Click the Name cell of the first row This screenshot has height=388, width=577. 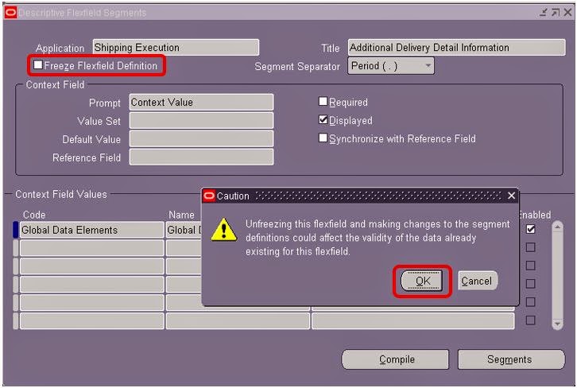tap(184, 230)
